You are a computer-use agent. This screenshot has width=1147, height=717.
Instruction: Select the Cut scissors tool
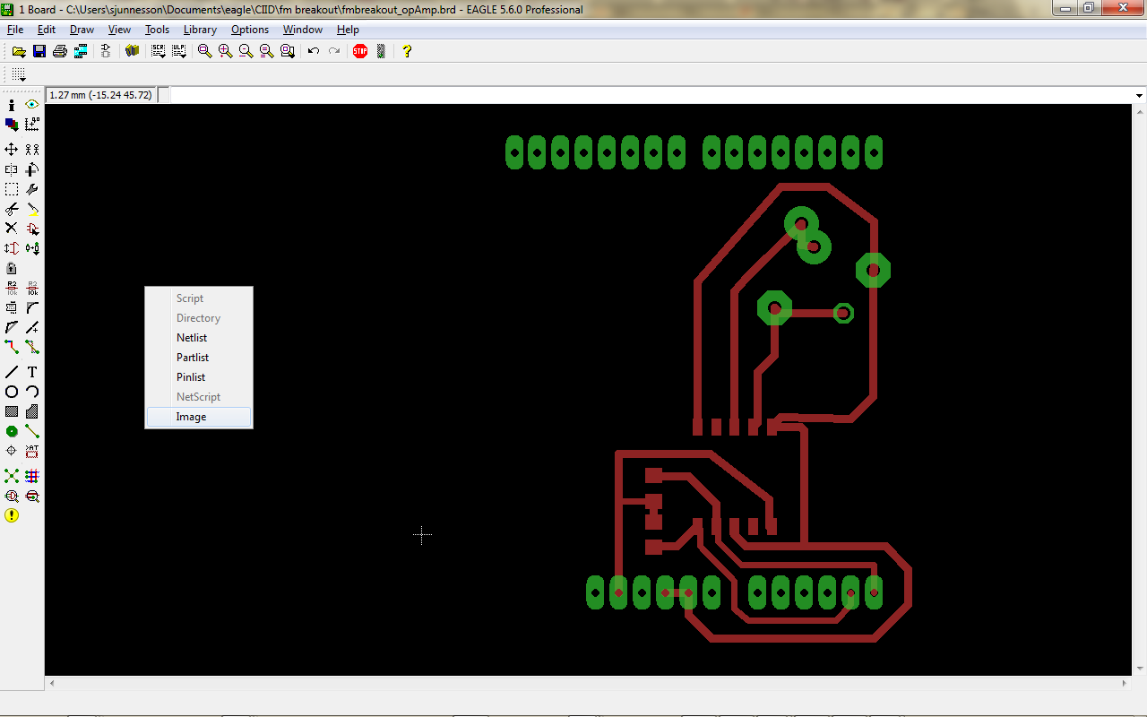12,209
